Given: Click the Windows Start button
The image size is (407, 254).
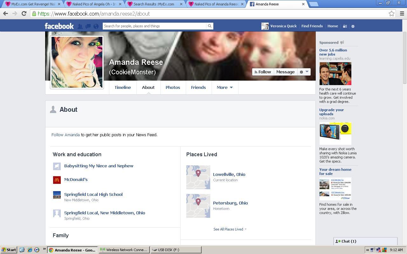Looking at the screenshot, I should click(9, 250).
